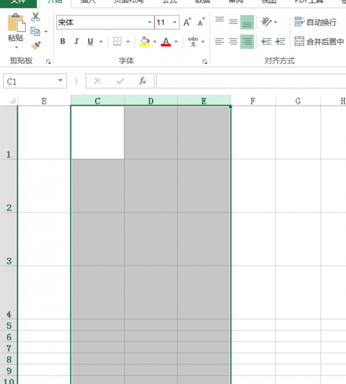Select row 3 header

(9, 239)
